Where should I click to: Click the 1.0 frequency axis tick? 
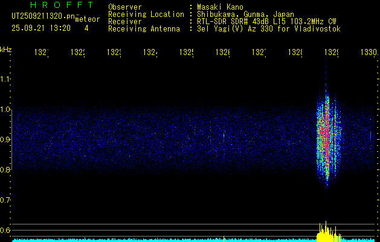click(5, 109)
